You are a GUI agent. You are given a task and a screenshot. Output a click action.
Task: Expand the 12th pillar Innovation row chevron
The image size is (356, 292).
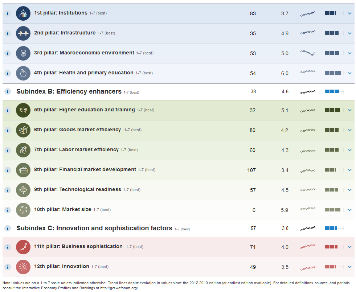(349, 267)
